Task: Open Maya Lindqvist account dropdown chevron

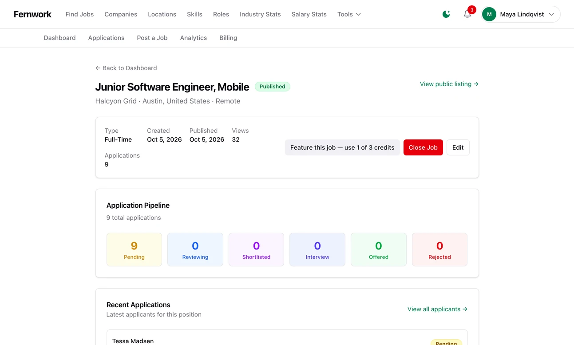Action: pos(551,14)
